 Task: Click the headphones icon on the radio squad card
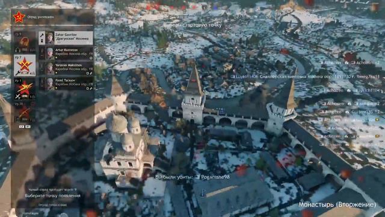pos(17,50)
